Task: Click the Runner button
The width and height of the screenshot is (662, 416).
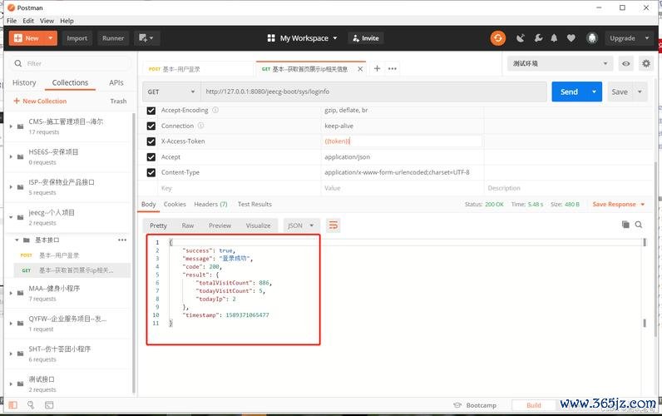Action: click(113, 38)
